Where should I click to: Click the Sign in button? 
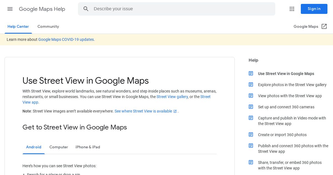coord(314,9)
